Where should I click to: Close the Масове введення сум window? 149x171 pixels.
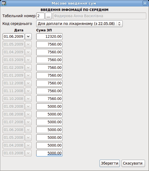pyautogui.click(x=145, y=3)
